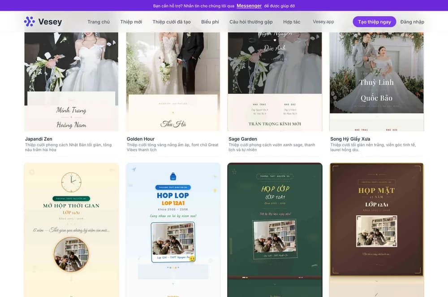
Task: Click Japandi Zen description text
Action: (x=68, y=147)
